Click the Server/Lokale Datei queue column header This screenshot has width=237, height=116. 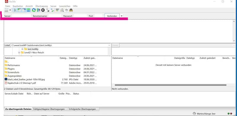pos(14,94)
